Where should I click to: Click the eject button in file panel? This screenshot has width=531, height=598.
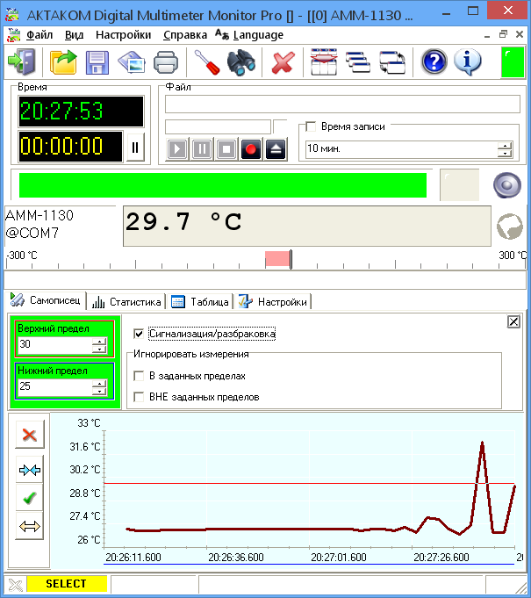[276, 148]
